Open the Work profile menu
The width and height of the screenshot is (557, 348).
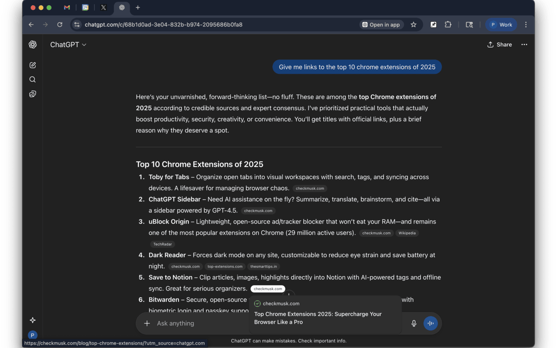(501, 25)
